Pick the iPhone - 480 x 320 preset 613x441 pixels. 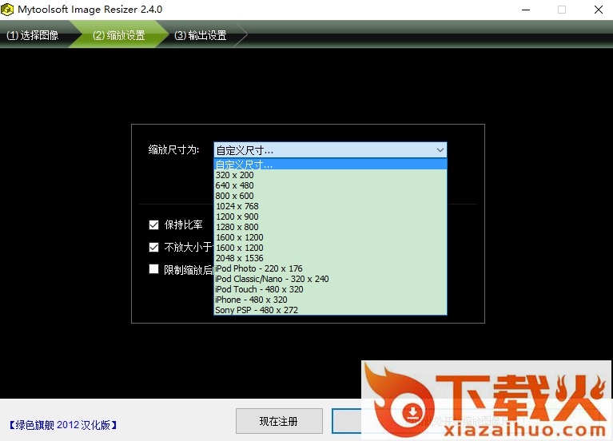tap(330, 300)
